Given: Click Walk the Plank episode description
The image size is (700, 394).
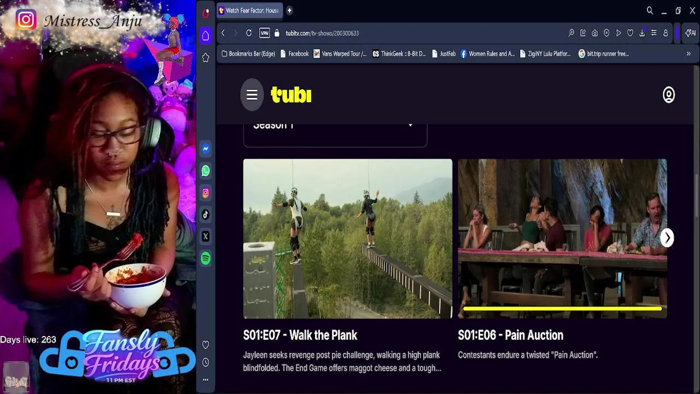Looking at the screenshot, I should pos(342,362).
